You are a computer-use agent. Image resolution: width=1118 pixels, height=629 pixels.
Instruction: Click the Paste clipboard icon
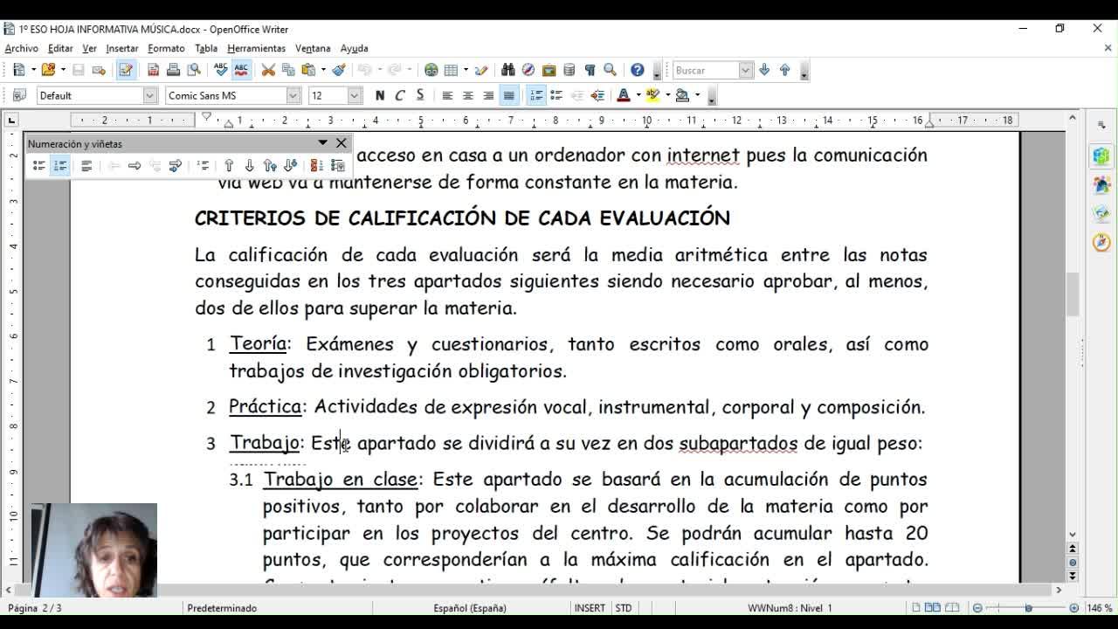tap(308, 70)
